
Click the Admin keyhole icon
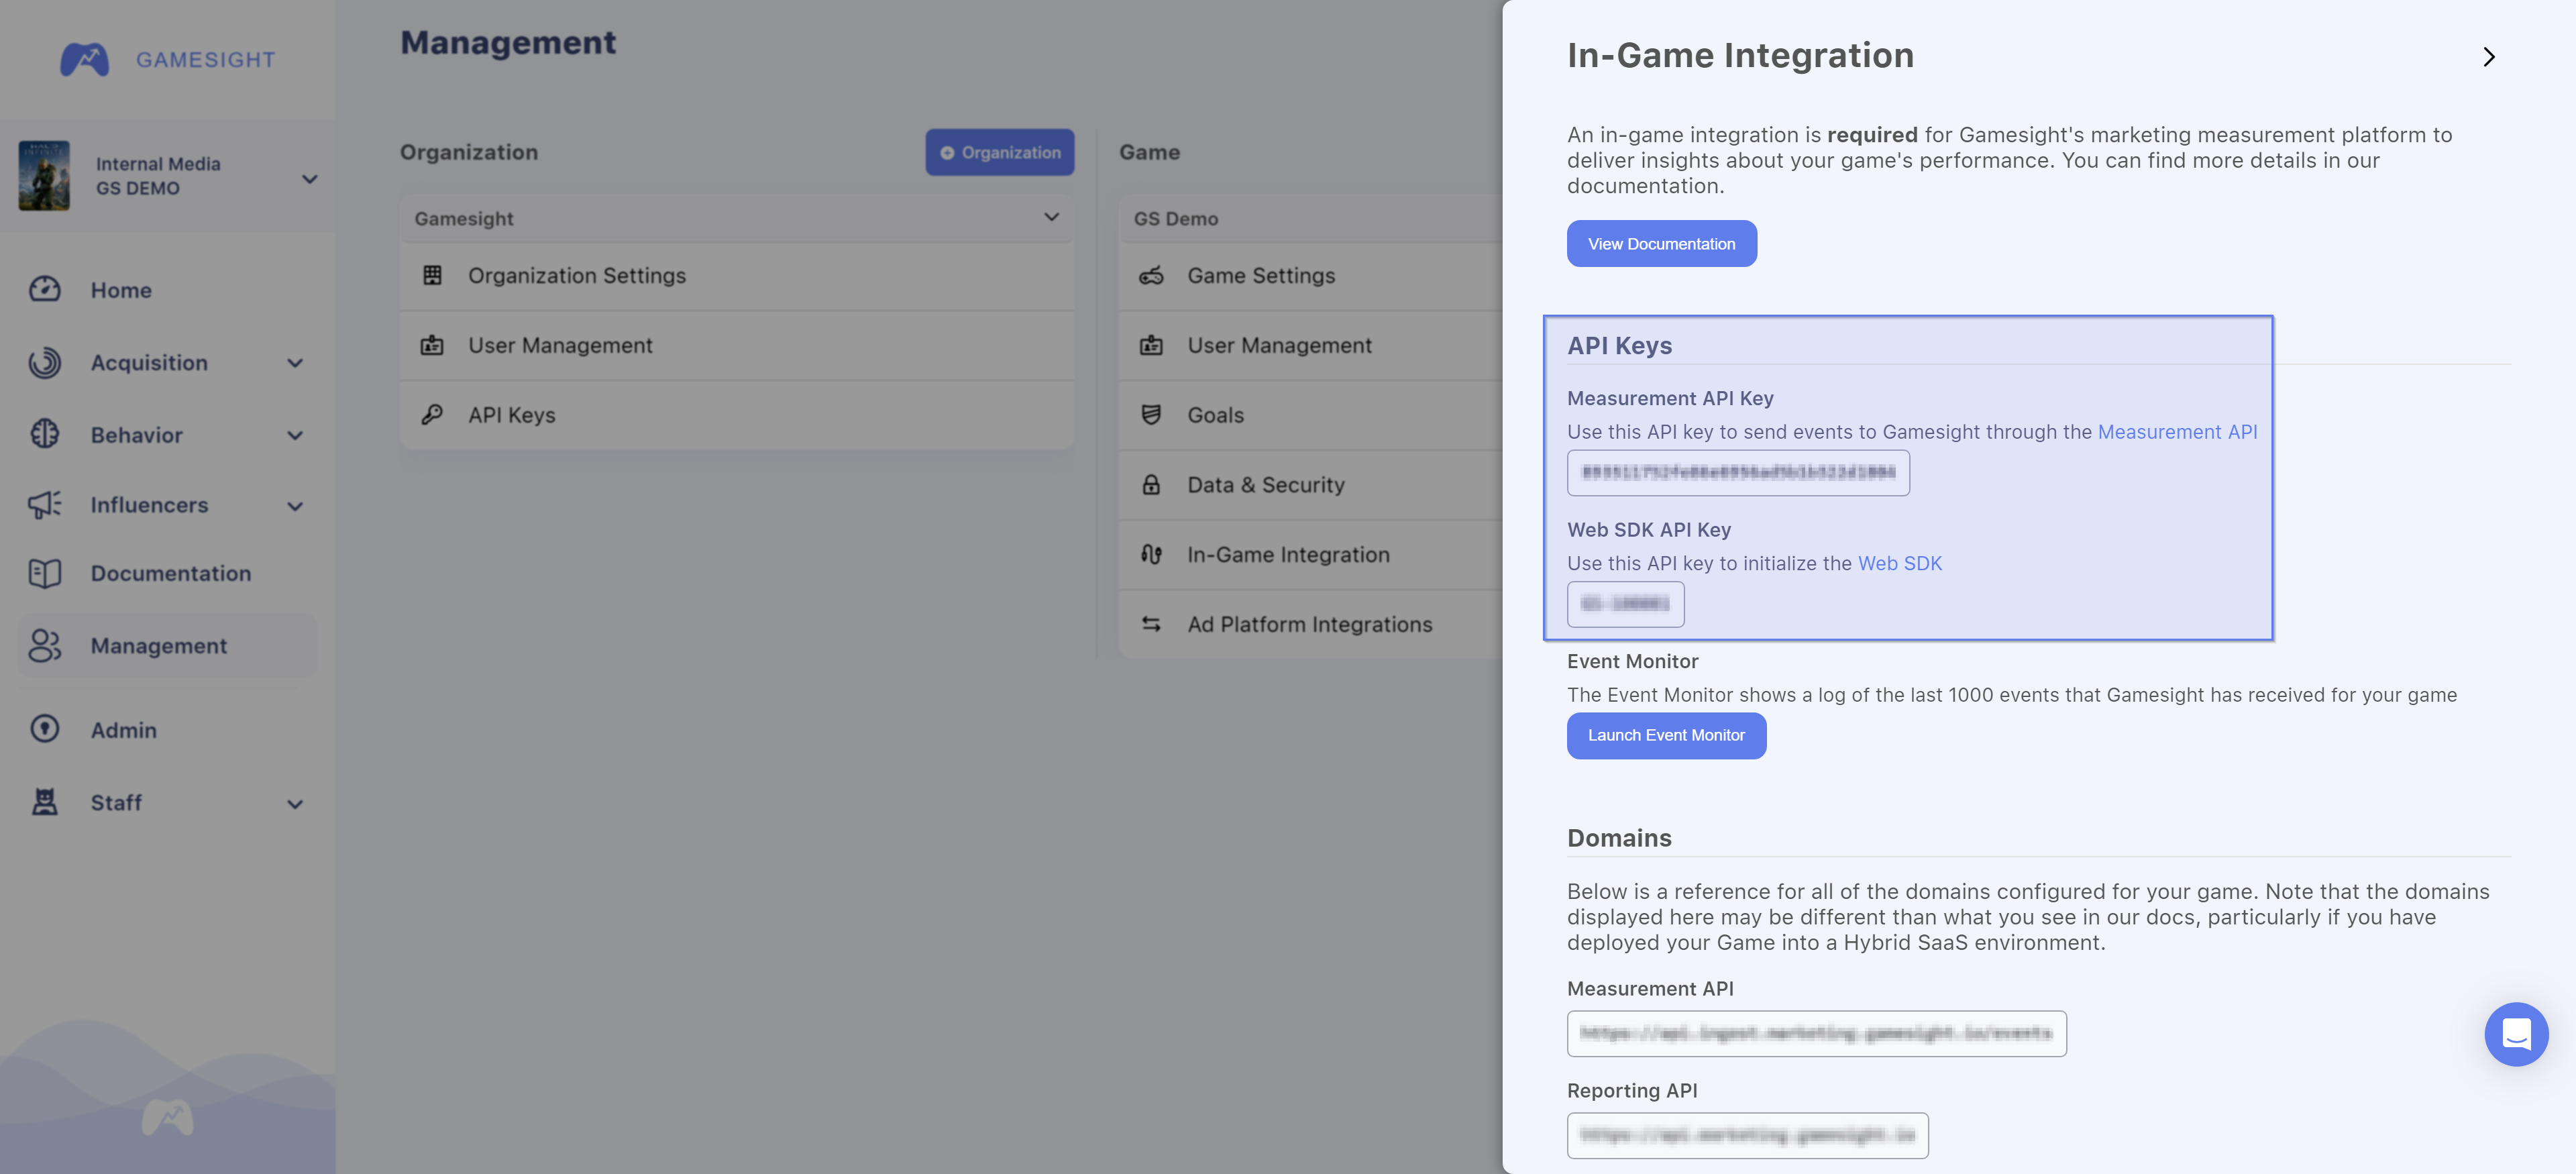click(44, 729)
